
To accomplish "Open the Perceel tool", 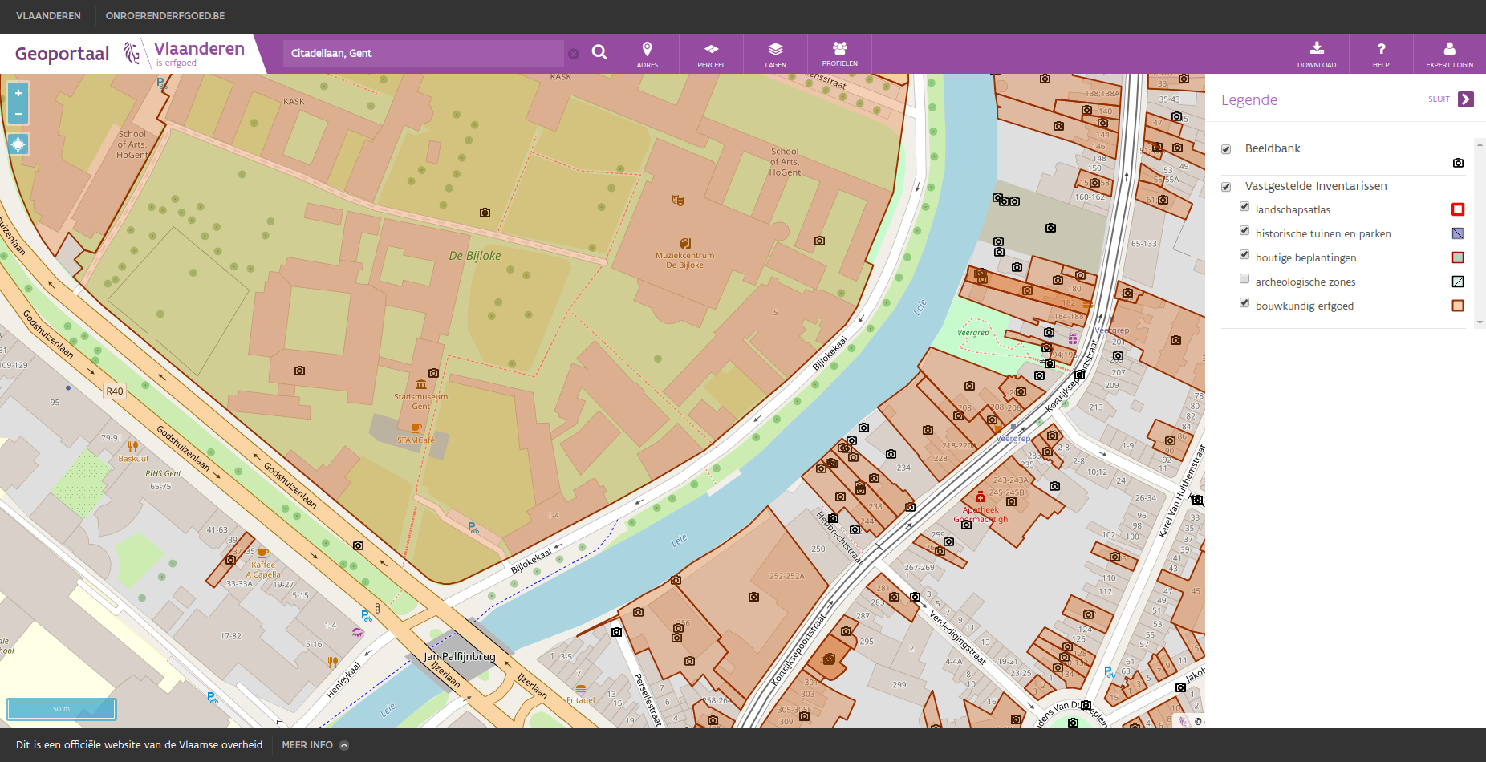I will [711, 54].
